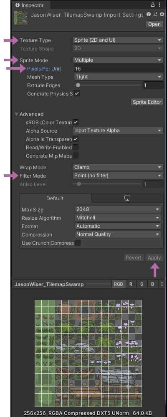Screen dimensions: 167x417
Task: Open the presets sliders icon
Action: pos(155,14)
